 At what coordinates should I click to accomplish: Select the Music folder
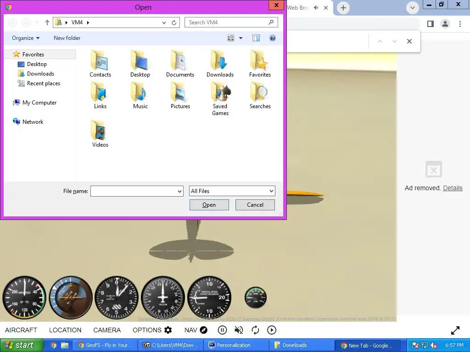(140, 95)
